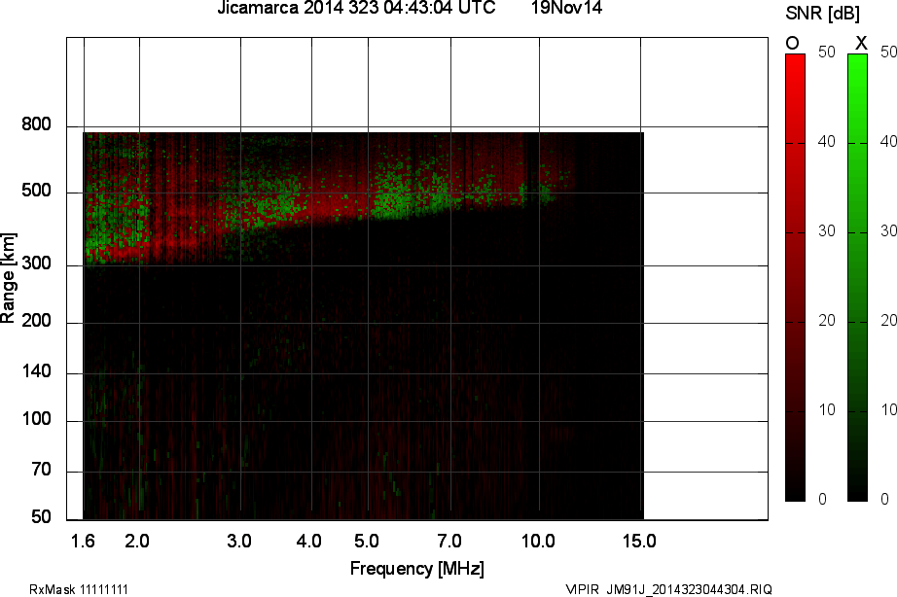Select the title text 'Jicamarca 2014 323 04:43:04 UTC'
Viewport: 897px width, 597px height.
(356, 8)
